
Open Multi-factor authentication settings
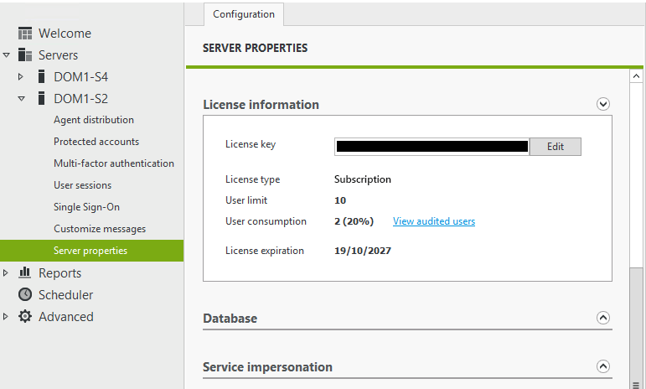point(114,163)
